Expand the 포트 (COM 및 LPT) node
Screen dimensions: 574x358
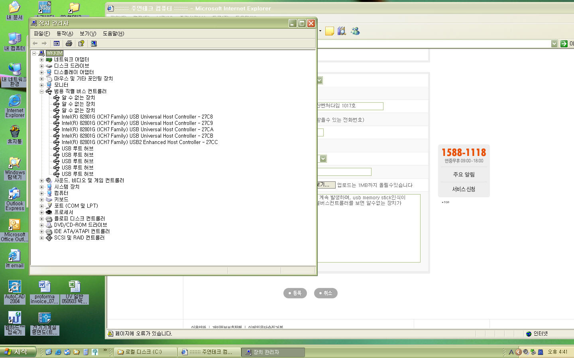[41, 206]
